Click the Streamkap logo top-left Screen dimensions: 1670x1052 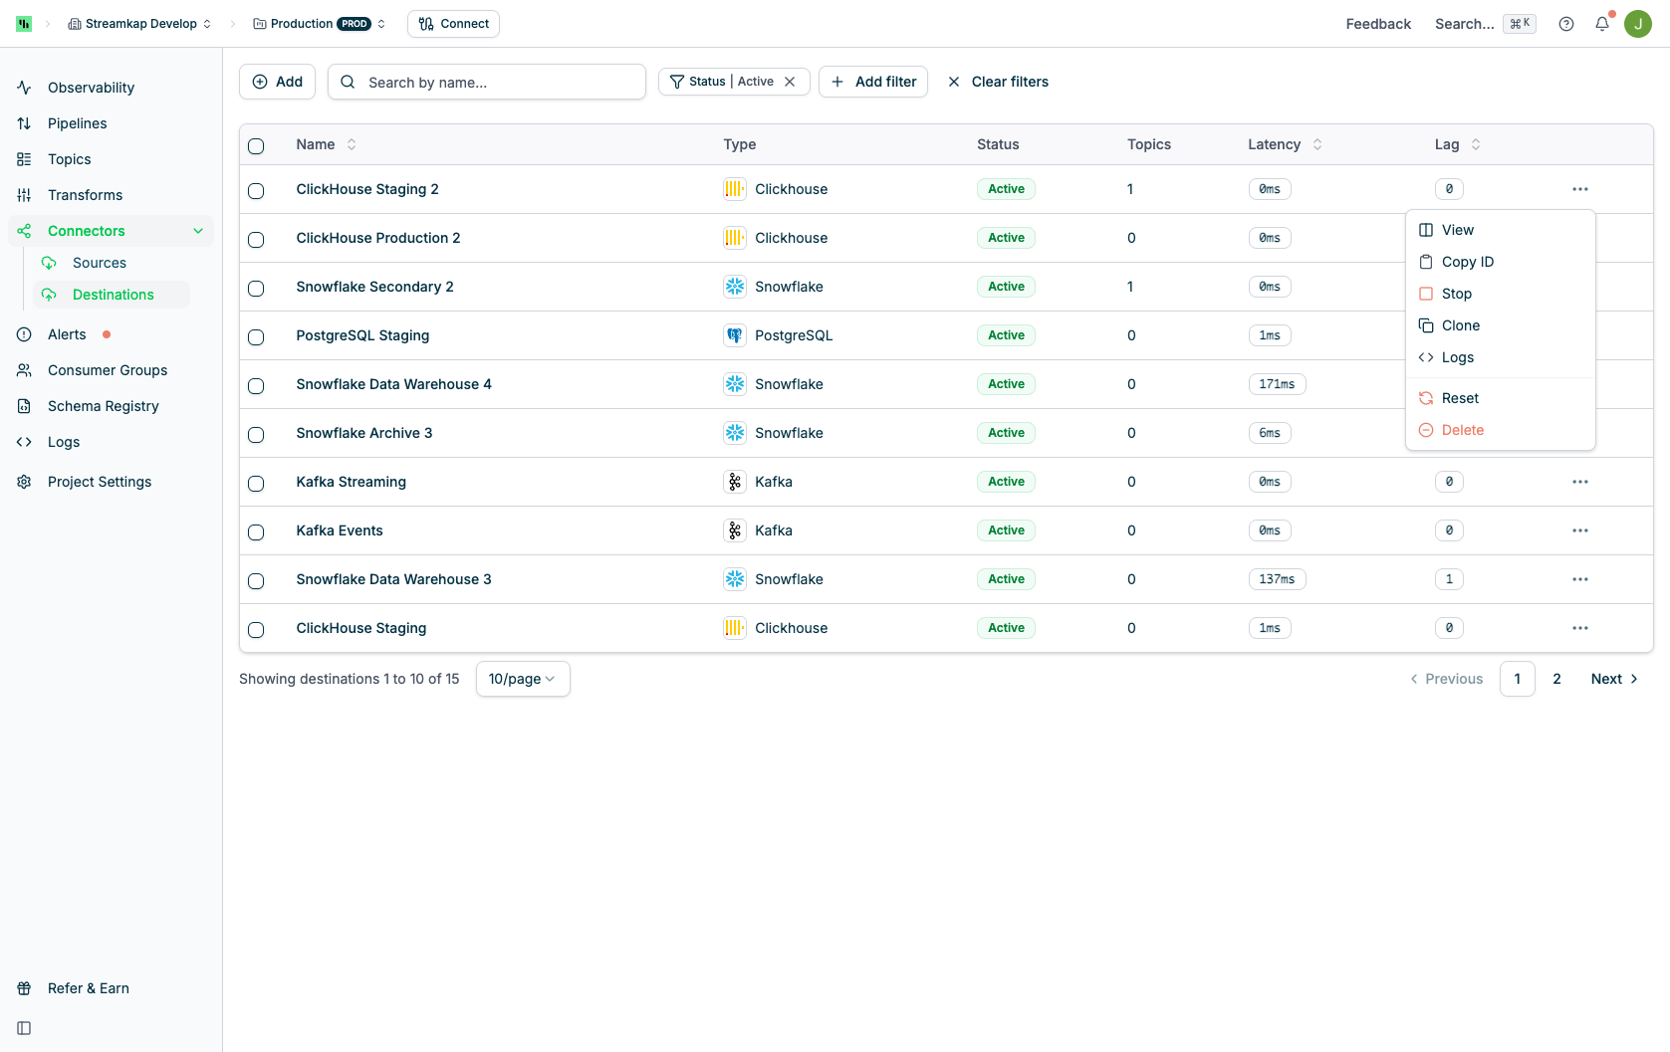click(x=23, y=23)
